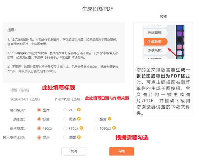Select 隐藏 to hide the watermark

[x=65, y=137]
